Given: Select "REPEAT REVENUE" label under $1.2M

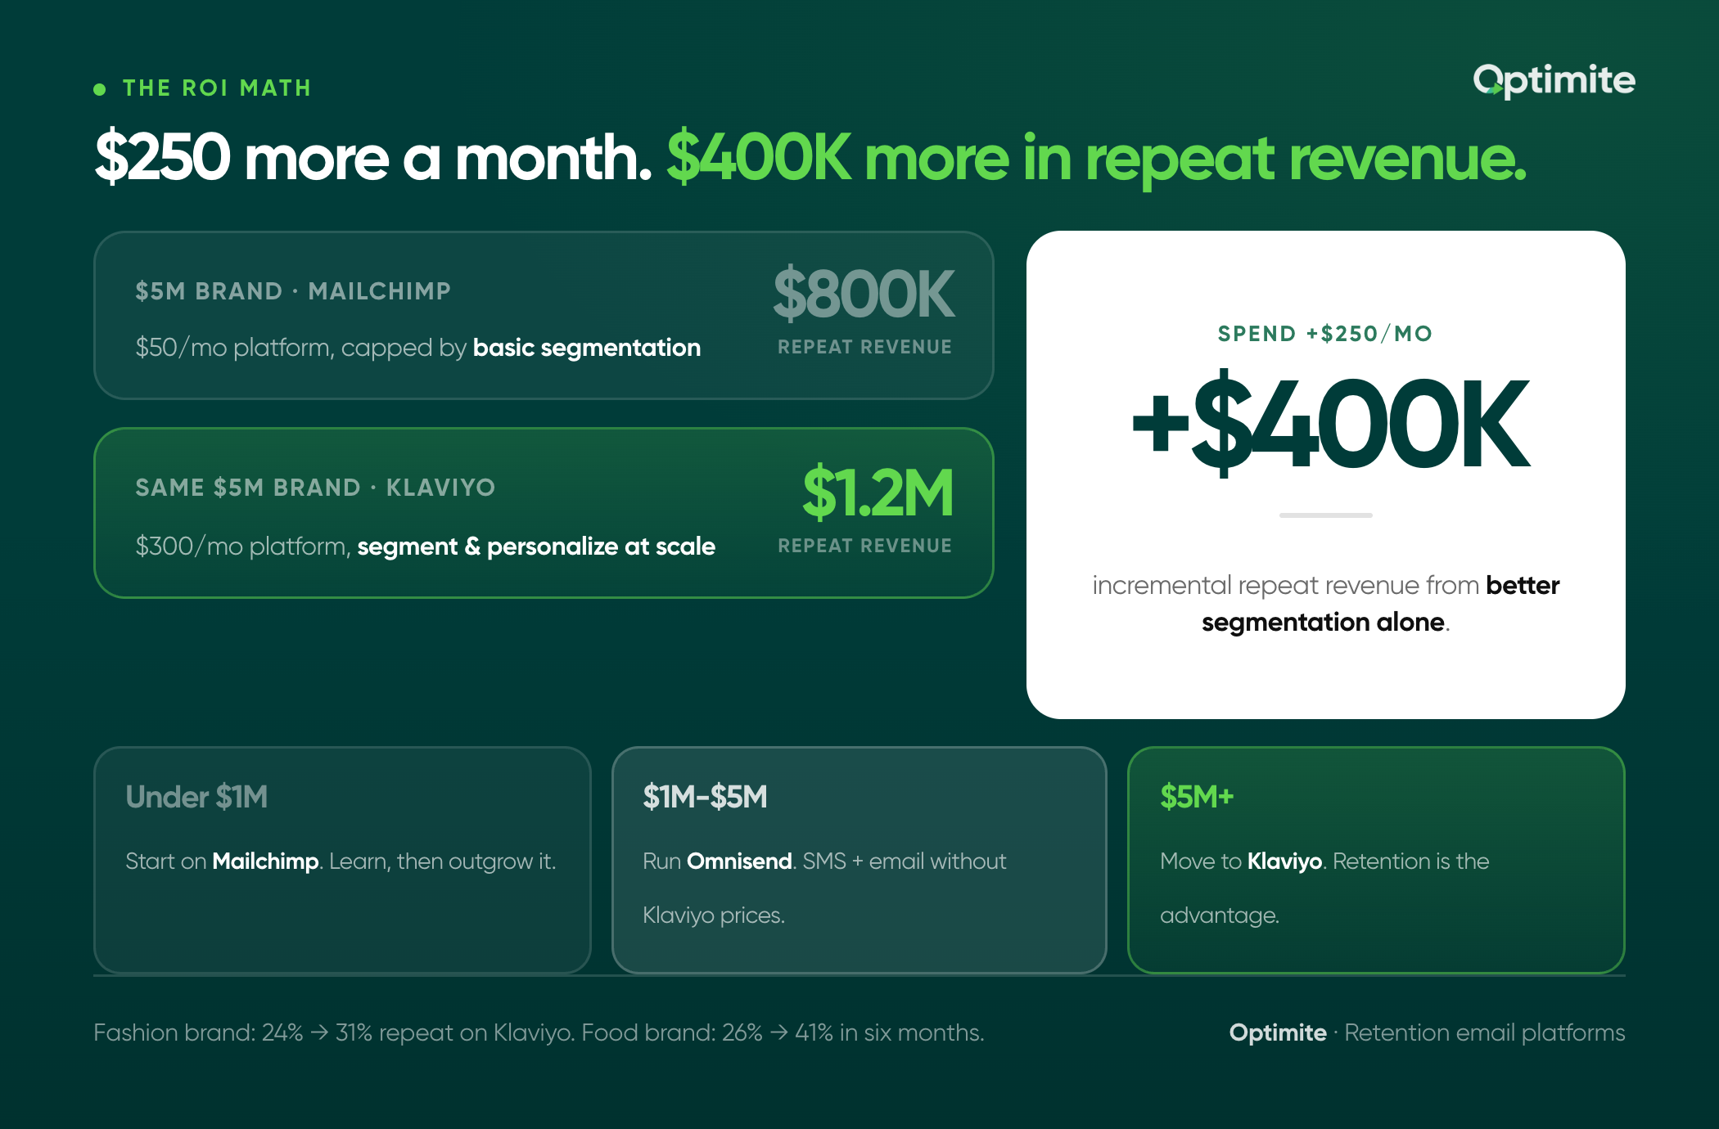Looking at the screenshot, I should pyautogui.click(x=864, y=546).
